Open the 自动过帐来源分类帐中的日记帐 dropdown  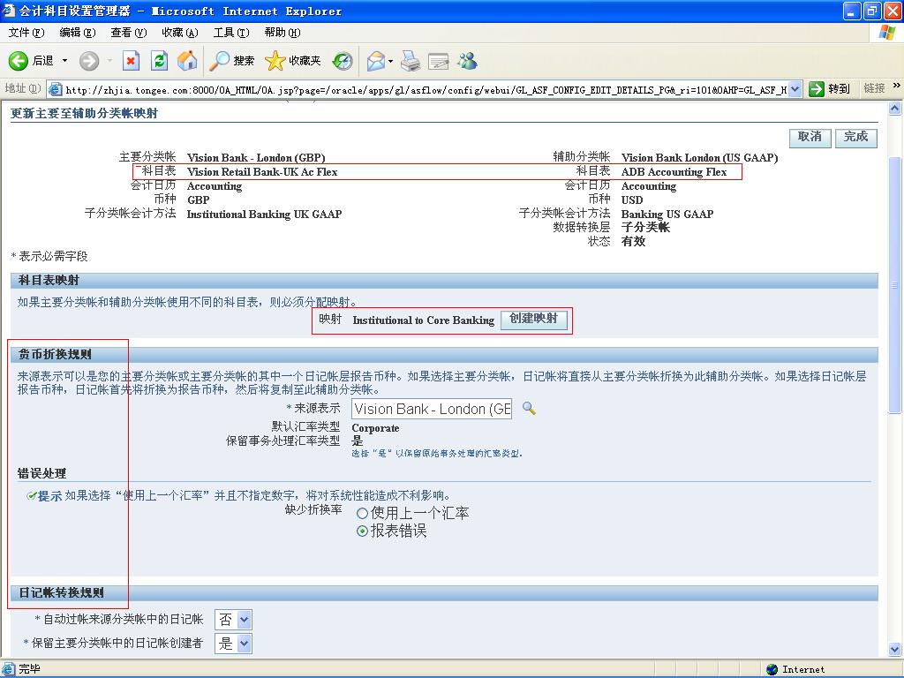pos(233,620)
